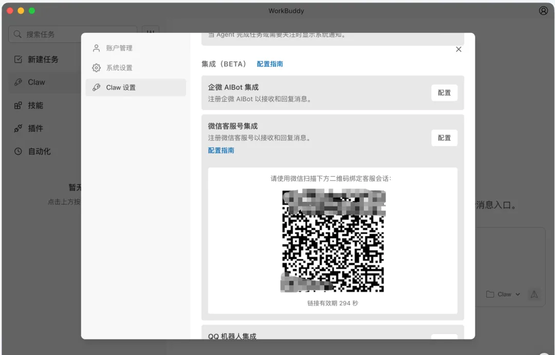Open the Claw folder dropdown chevron
Screen dimensions: 555x355
(518, 294)
